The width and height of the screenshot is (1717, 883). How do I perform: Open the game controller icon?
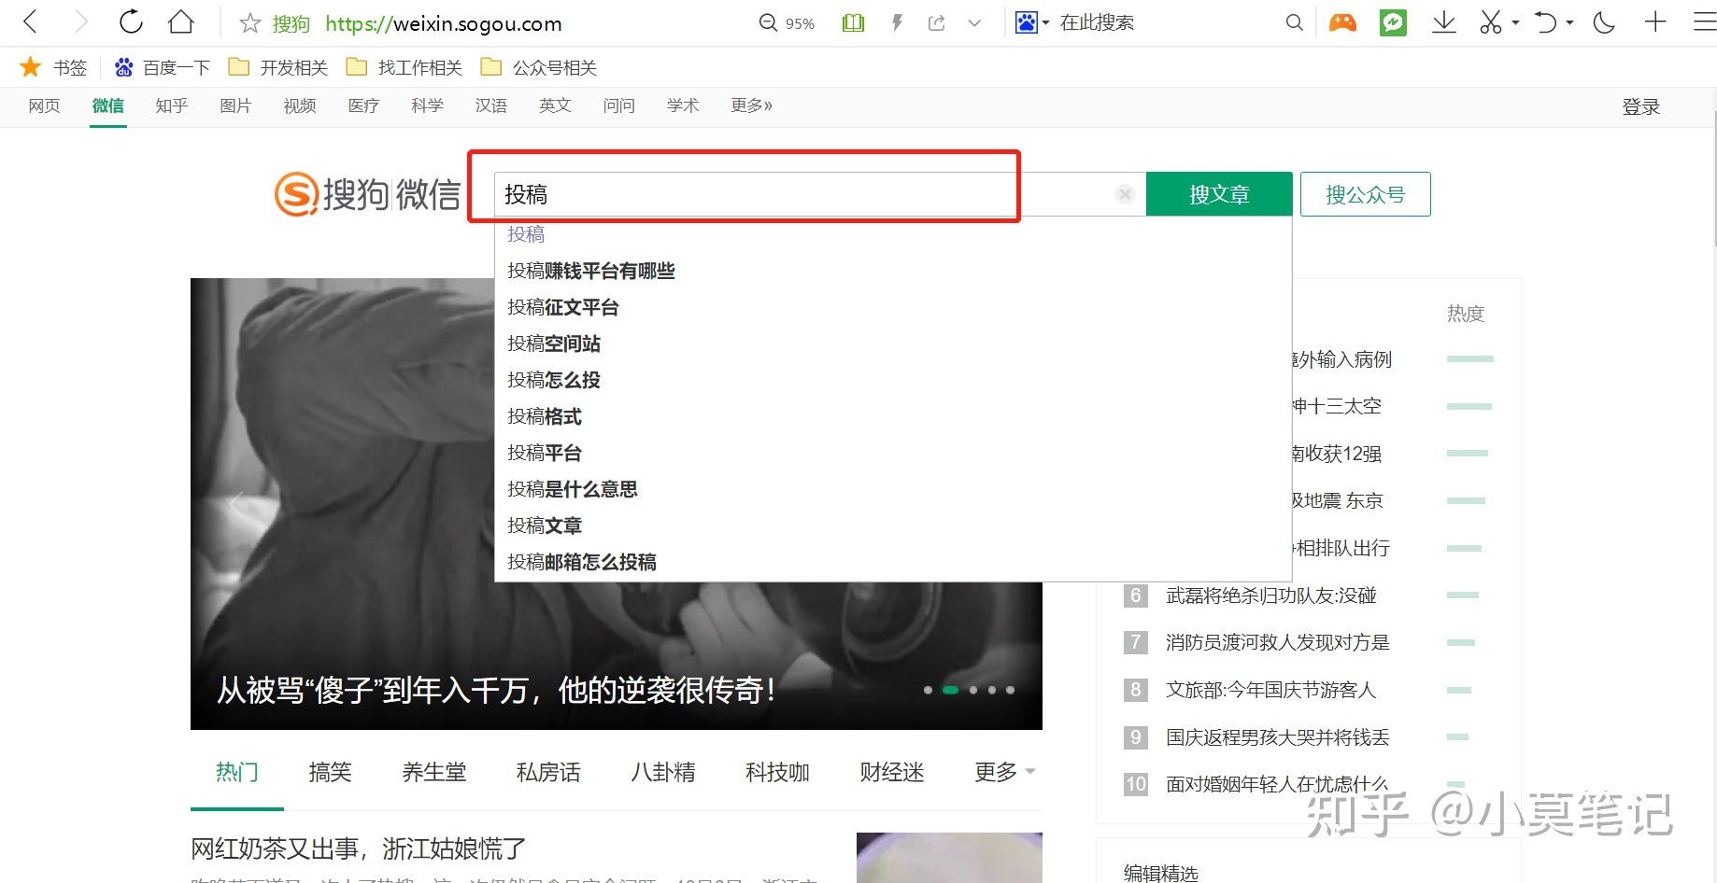coord(1342,22)
